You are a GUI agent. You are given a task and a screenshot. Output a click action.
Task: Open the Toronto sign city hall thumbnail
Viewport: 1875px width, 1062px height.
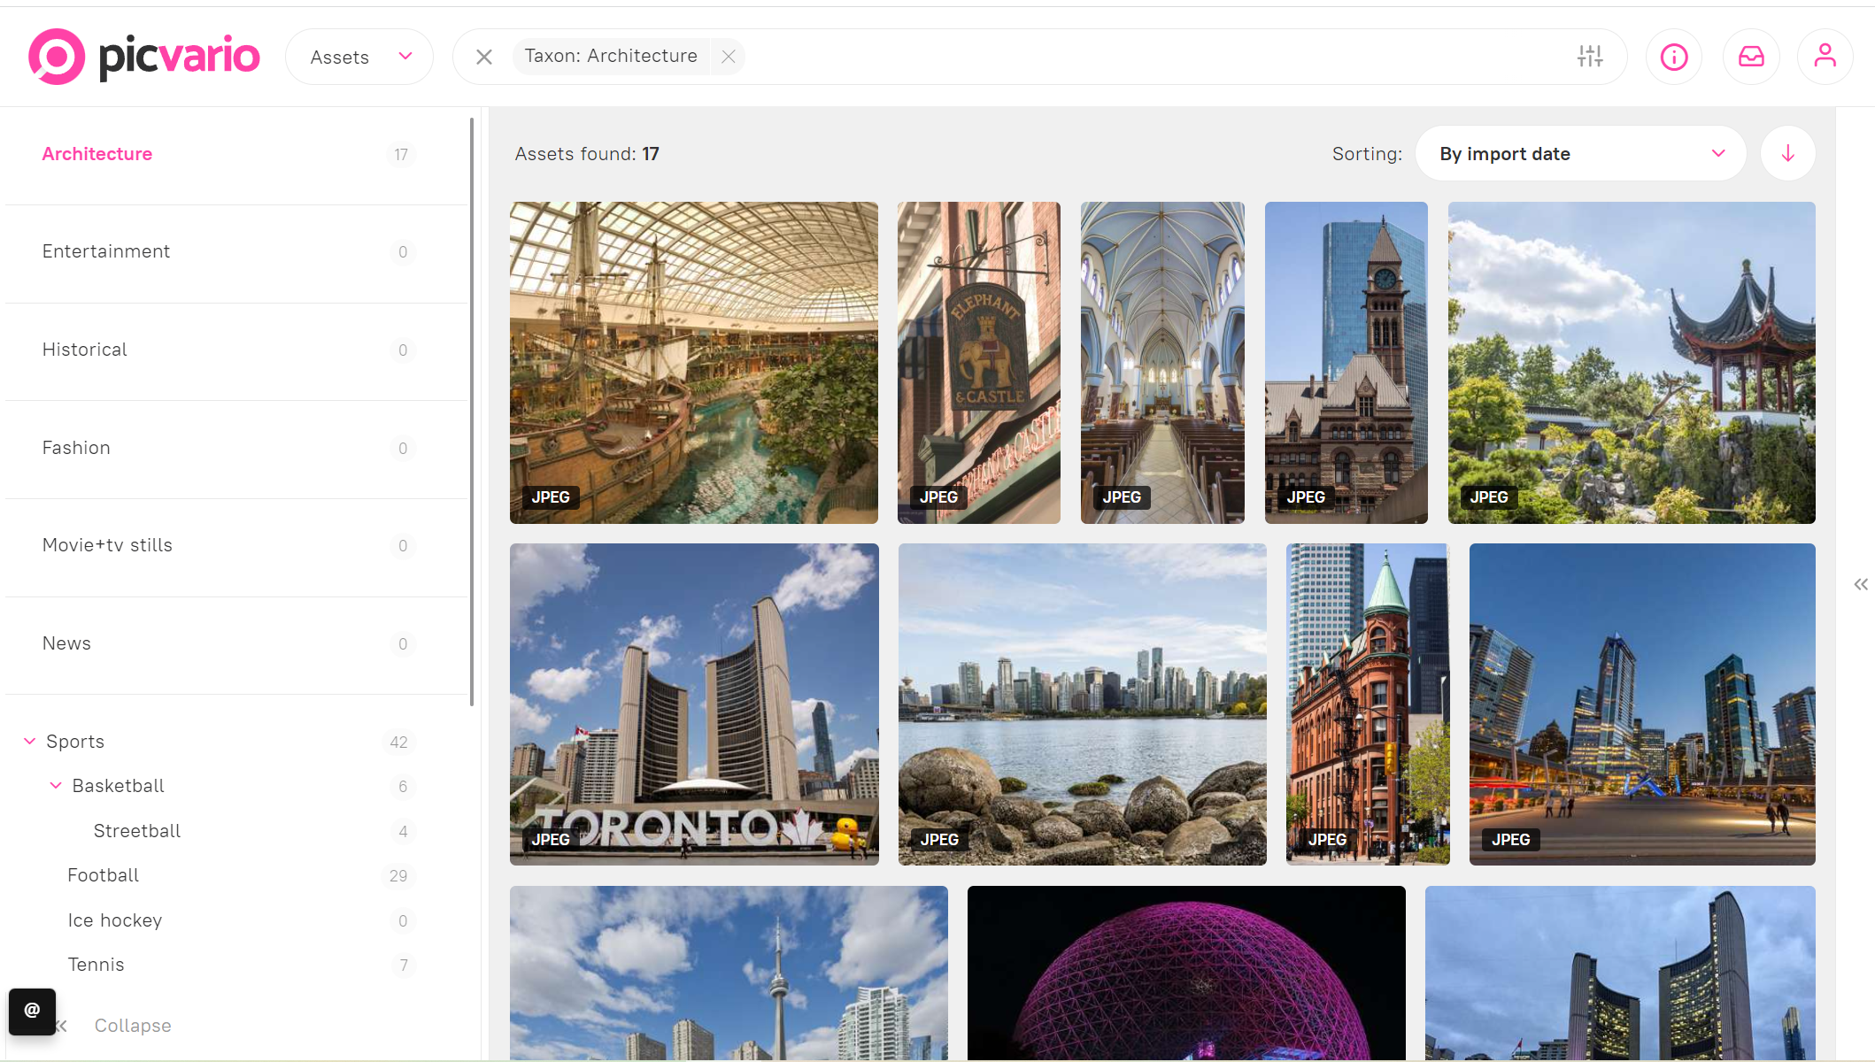point(694,704)
